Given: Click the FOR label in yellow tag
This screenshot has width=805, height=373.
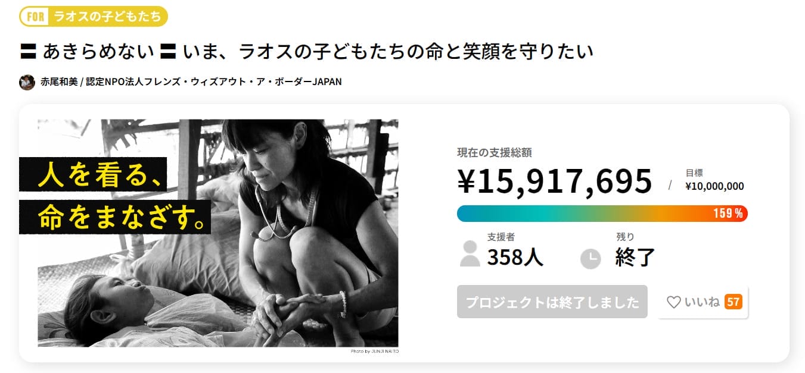Looking at the screenshot, I should coord(36,17).
